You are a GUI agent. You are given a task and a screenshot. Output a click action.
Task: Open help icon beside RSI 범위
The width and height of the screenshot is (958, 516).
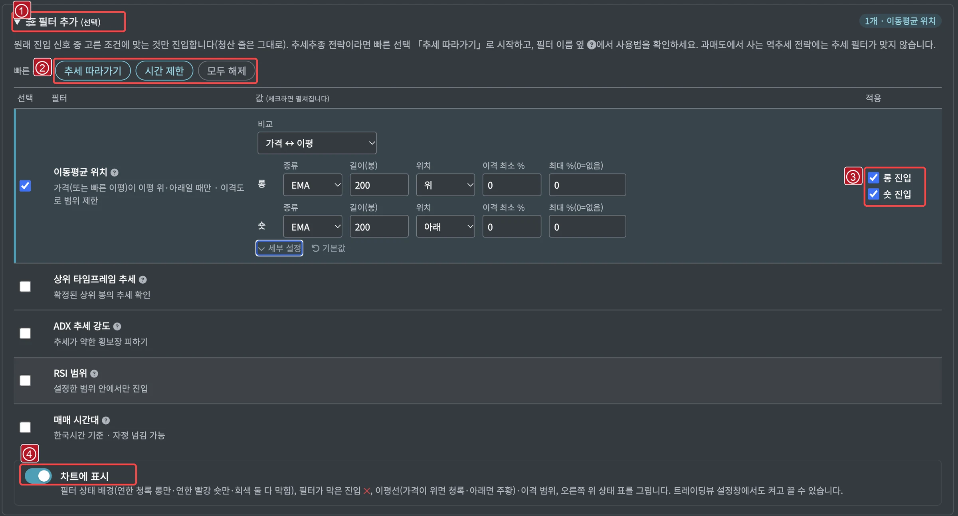click(94, 374)
